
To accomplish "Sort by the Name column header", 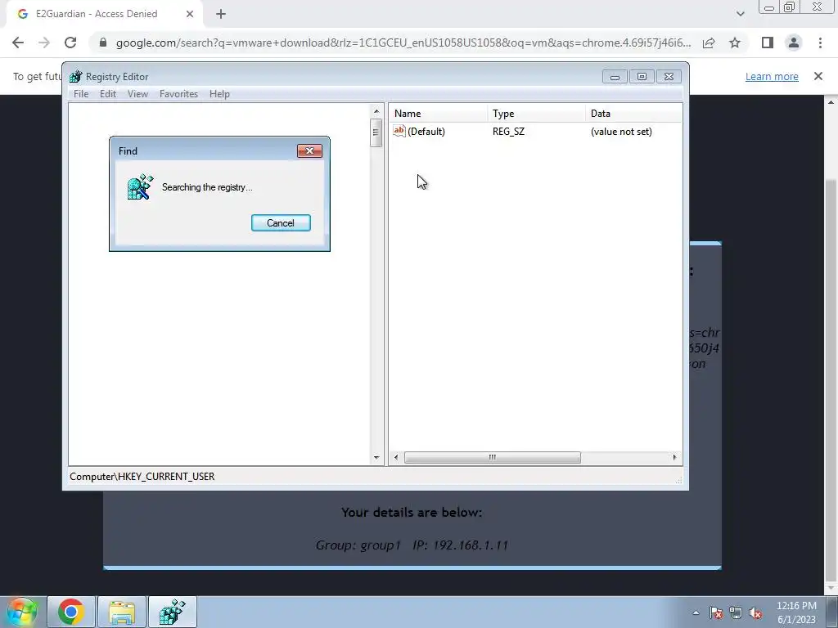I will (x=439, y=113).
